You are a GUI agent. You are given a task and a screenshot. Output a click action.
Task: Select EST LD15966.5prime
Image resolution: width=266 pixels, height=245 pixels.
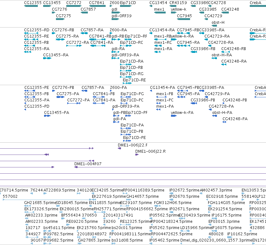(x=196, y=228)
